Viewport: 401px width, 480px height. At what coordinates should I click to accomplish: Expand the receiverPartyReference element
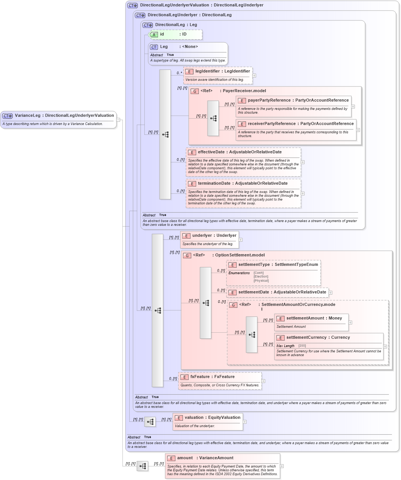358,130
